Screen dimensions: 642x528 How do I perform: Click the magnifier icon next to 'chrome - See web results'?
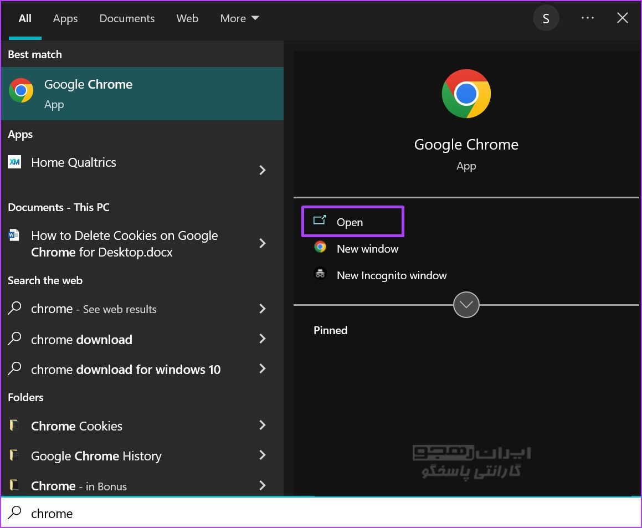coord(14,307)
